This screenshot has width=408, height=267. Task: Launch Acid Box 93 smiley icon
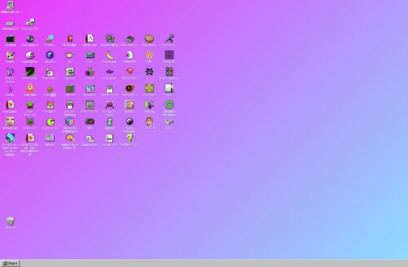[x=49, y=122]
